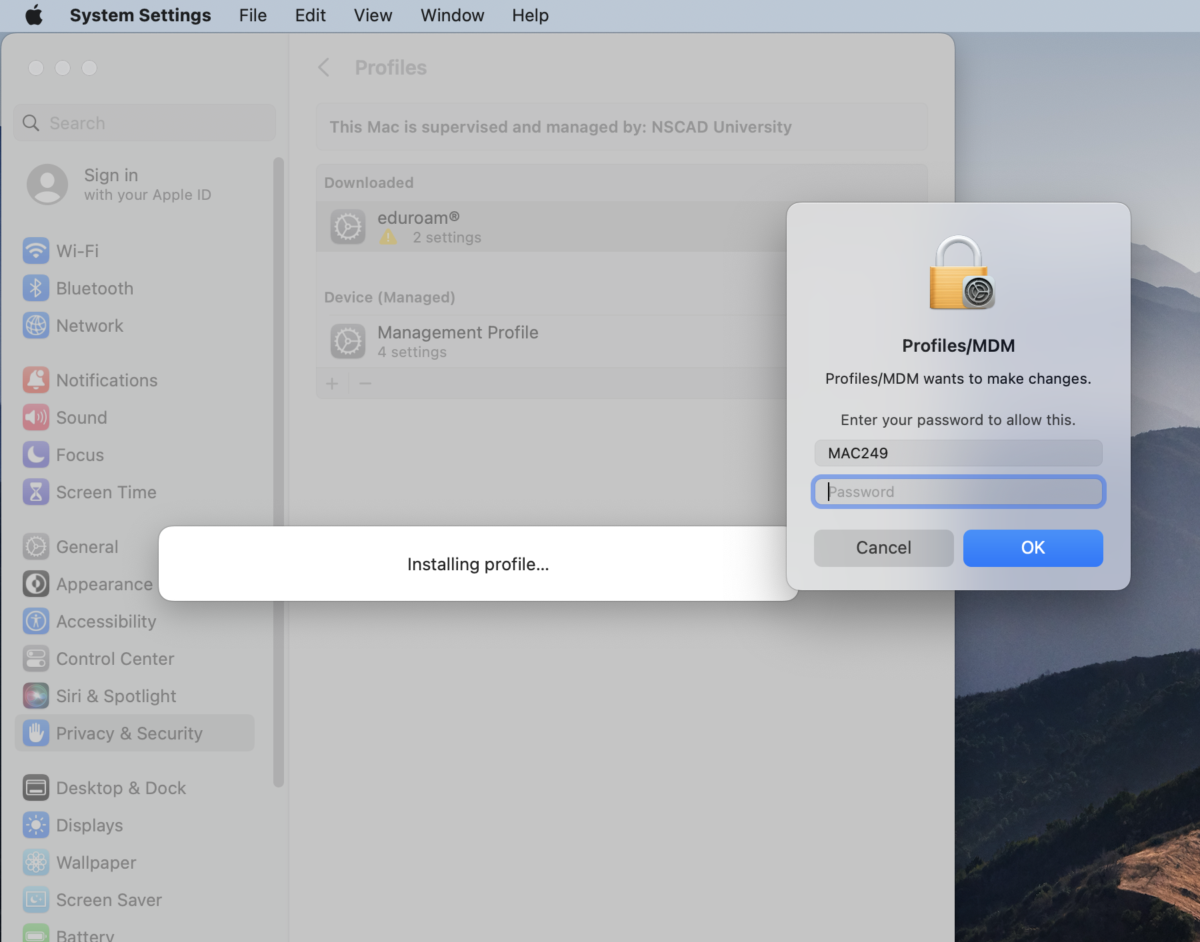Click the Screen Time hourglass icon
Viewport: 1200px width, 942px height.
click(x=36, y=492)
